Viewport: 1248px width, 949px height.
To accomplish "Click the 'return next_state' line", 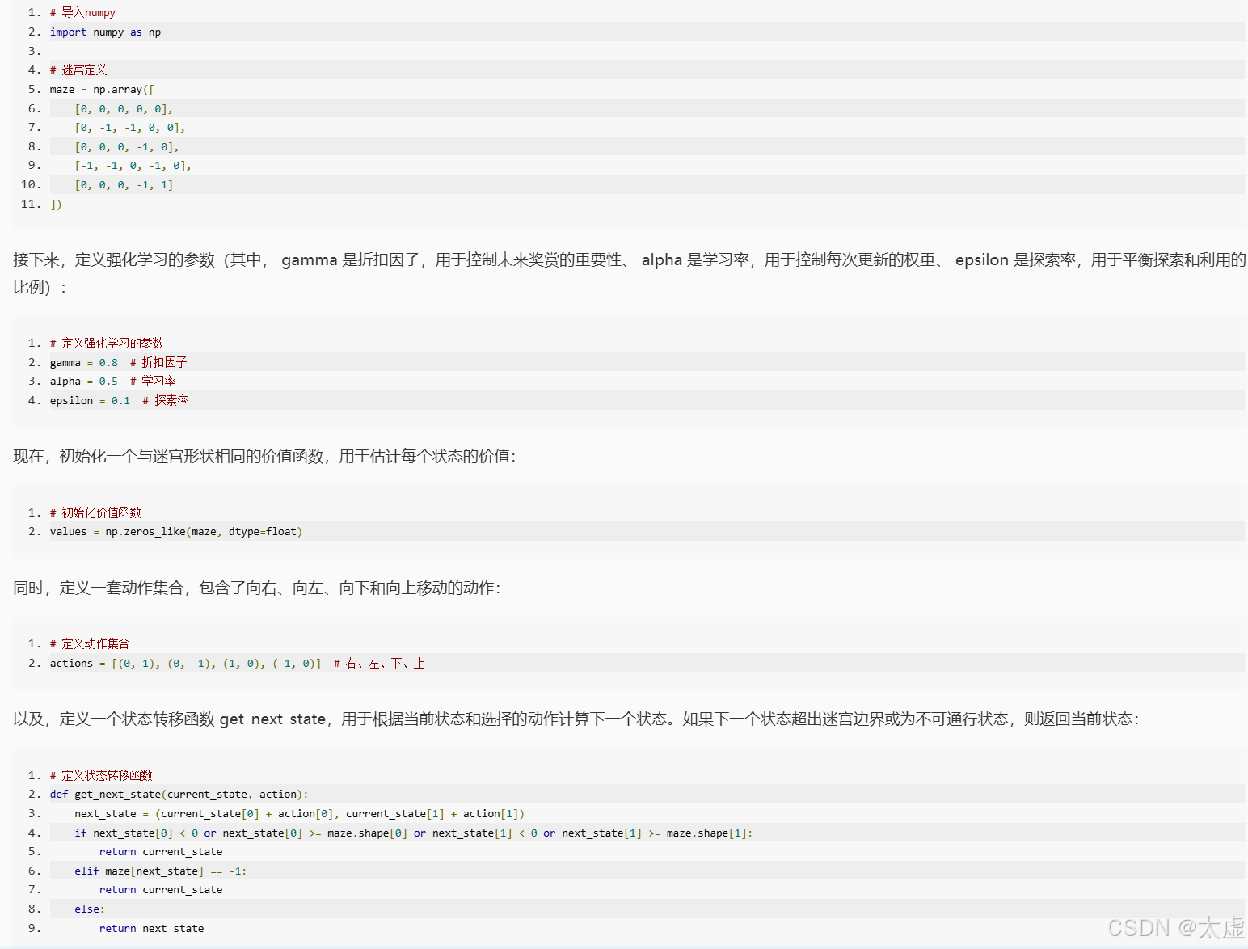I will 151,929.
